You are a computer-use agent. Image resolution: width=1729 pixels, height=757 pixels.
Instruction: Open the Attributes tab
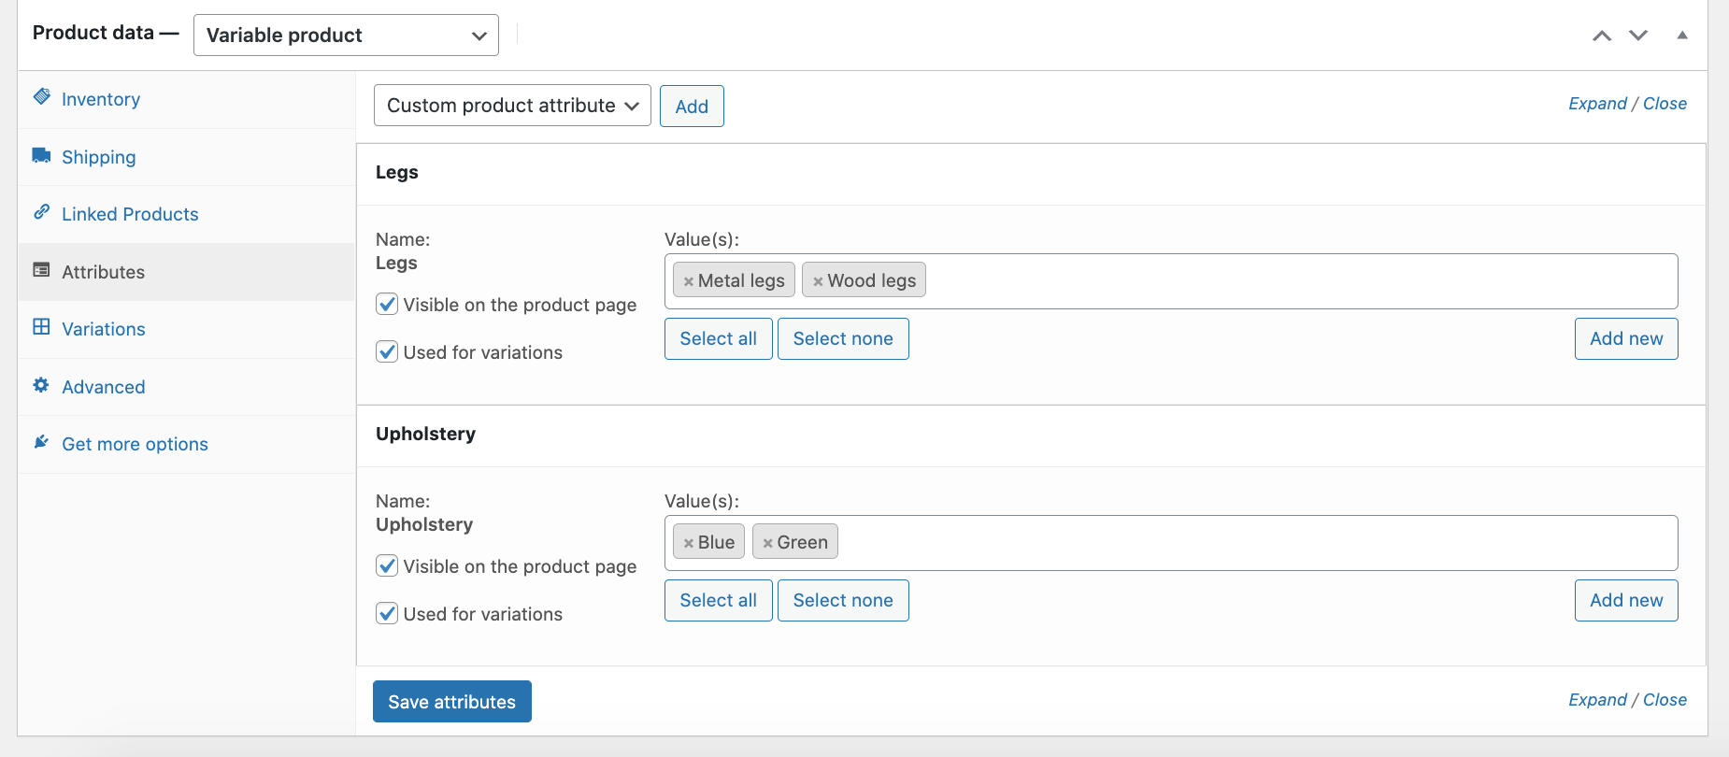pos(103,272)
